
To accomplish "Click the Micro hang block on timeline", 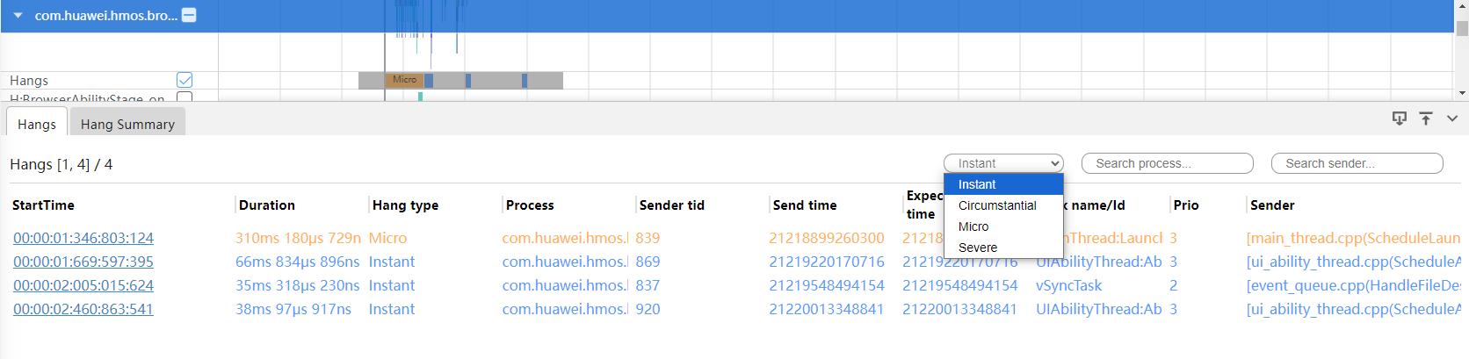I will coord(404,80).
